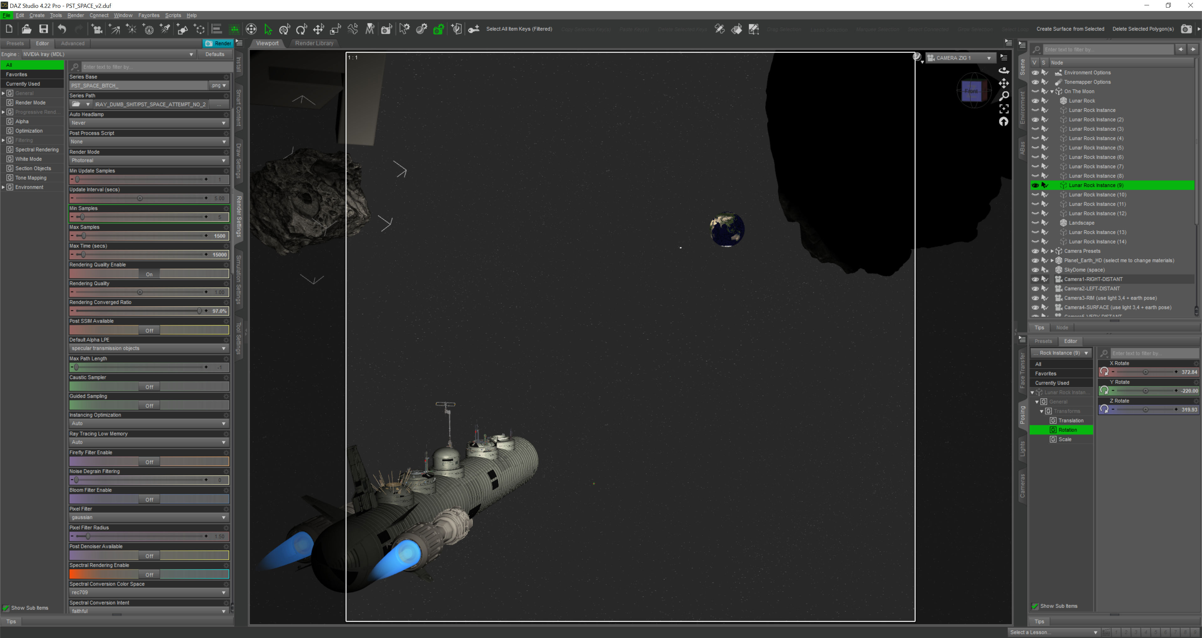Click the Defaults button
This screenshot has width=1202, height=638.
215,54
